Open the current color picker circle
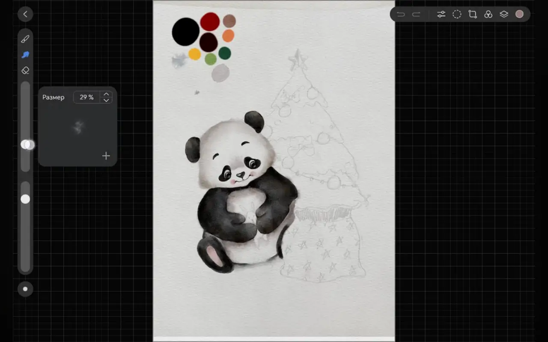The width and height of the screenshot is (548, 342). coord(519,14)
